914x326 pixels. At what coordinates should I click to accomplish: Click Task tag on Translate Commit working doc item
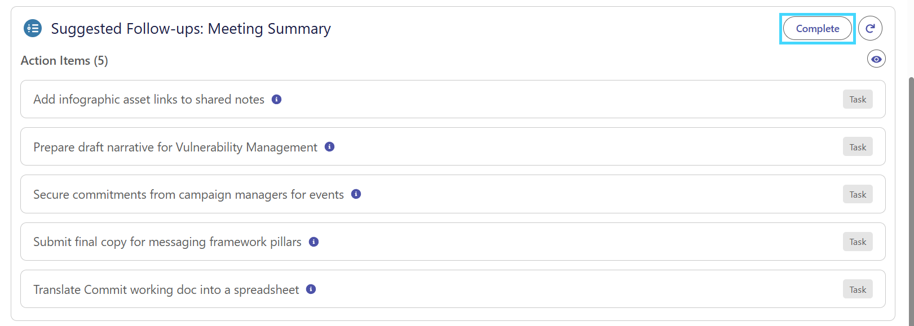click(x=858, y=289)
